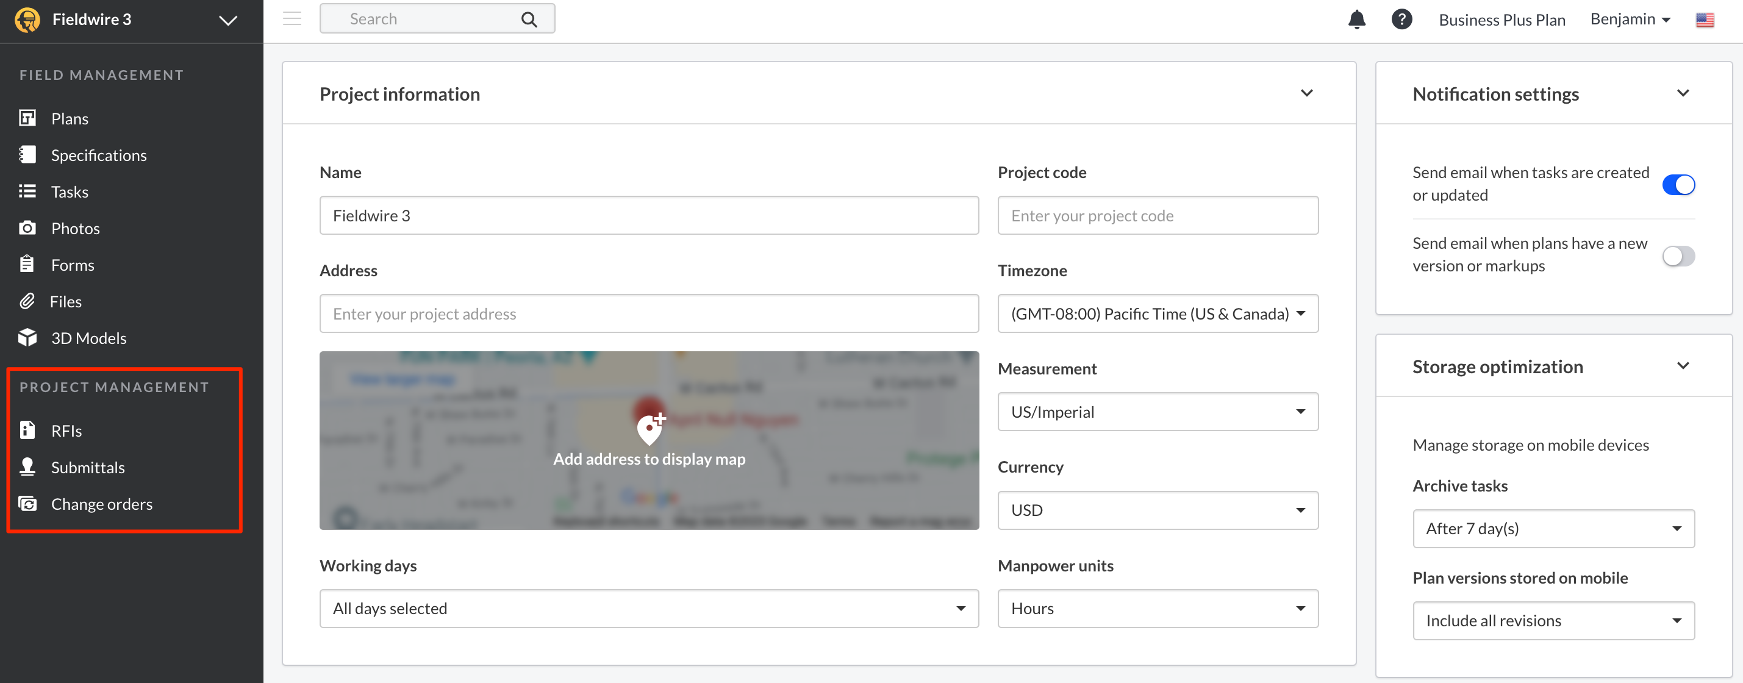Click the Photos camera icon
The height and width of the screenshot is (683, 1743).
point(27,228)
